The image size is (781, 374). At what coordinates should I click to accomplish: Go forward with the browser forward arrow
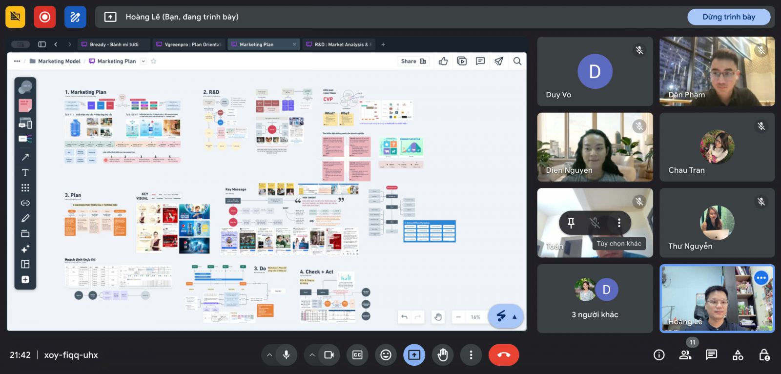pyautogui.click(x=69, y=44)
